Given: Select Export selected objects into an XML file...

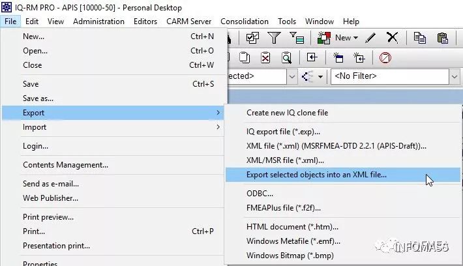Looking at the screenshot, I should [x=343, y=175].
